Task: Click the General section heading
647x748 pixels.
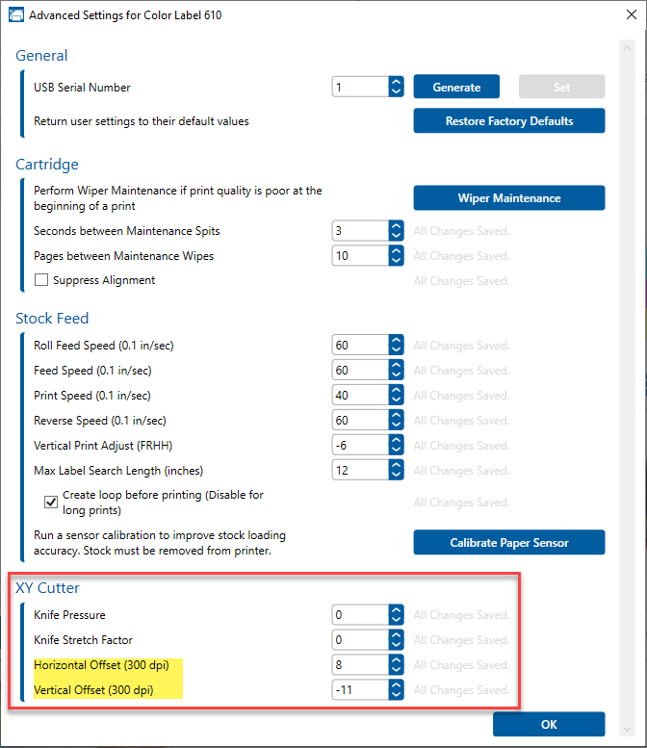Action: click(x=41, y=55)
